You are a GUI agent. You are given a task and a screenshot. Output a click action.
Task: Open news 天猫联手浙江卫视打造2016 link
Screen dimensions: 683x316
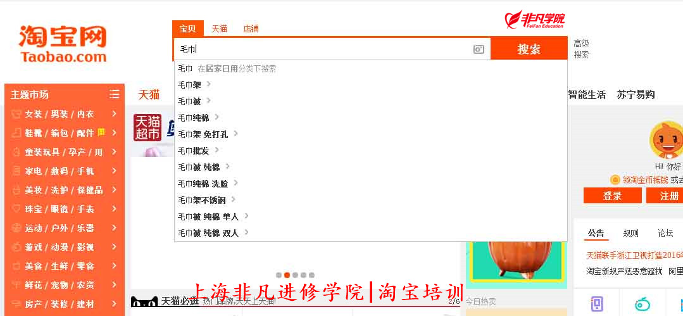[635, 255]
